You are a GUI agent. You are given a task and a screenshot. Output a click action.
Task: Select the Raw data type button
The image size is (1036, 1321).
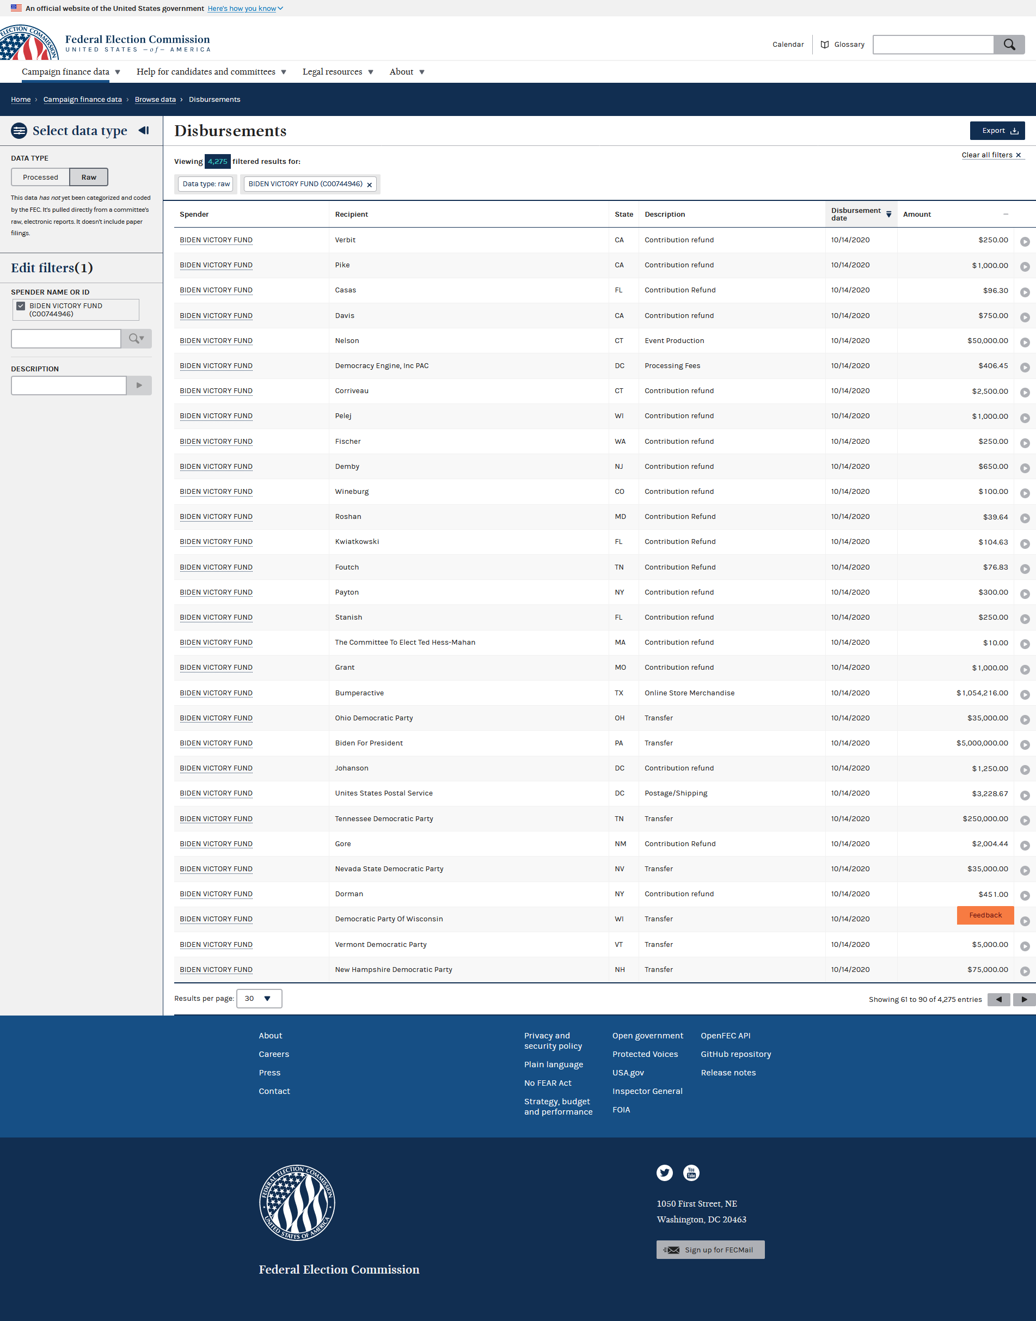pyautogui.click(x=89, y=177)
